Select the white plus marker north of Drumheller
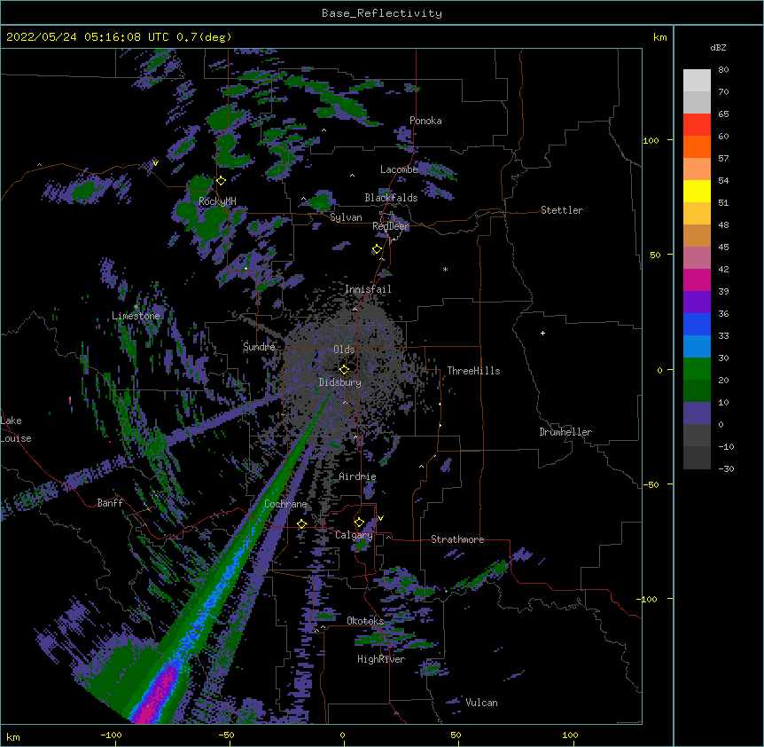Screen dimensions: 764x747 pyautogui.click(x=542, y=333)
